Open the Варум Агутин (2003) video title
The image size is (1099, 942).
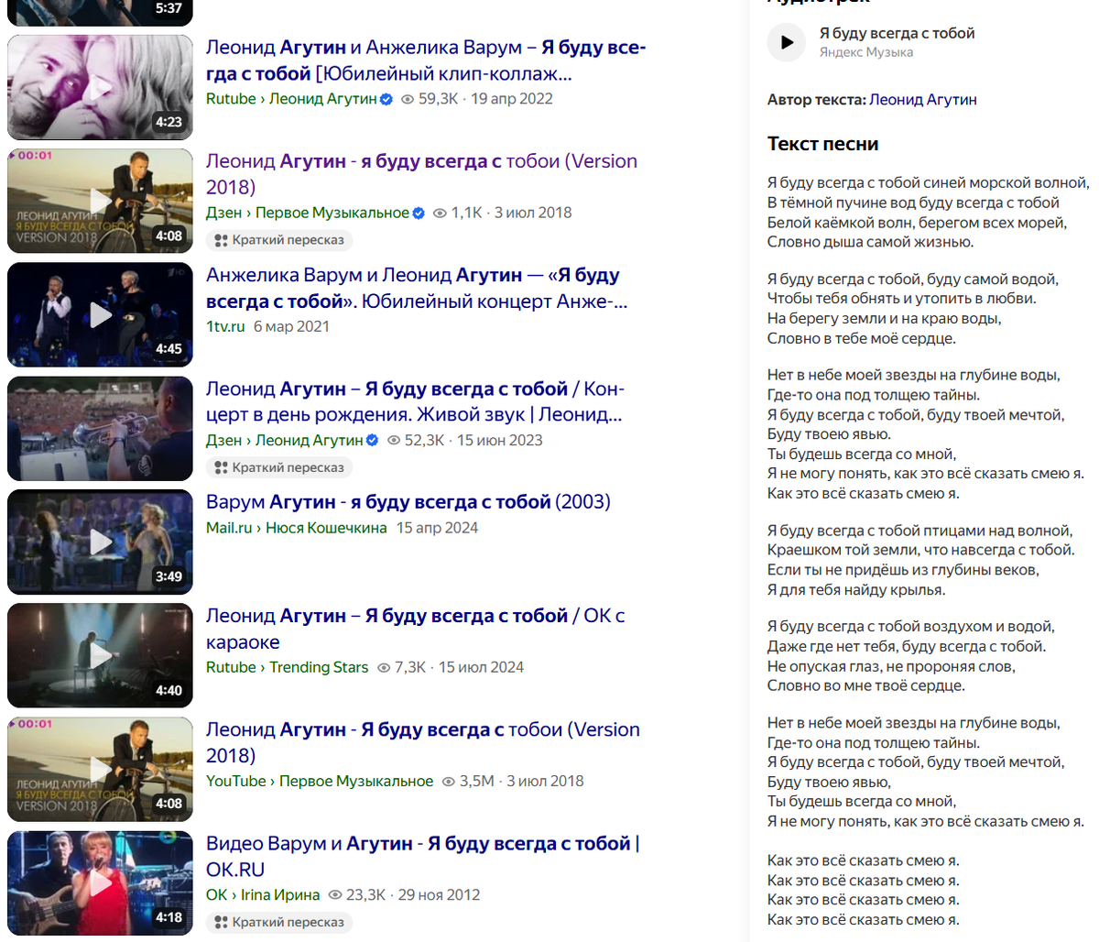pos(408,502)
